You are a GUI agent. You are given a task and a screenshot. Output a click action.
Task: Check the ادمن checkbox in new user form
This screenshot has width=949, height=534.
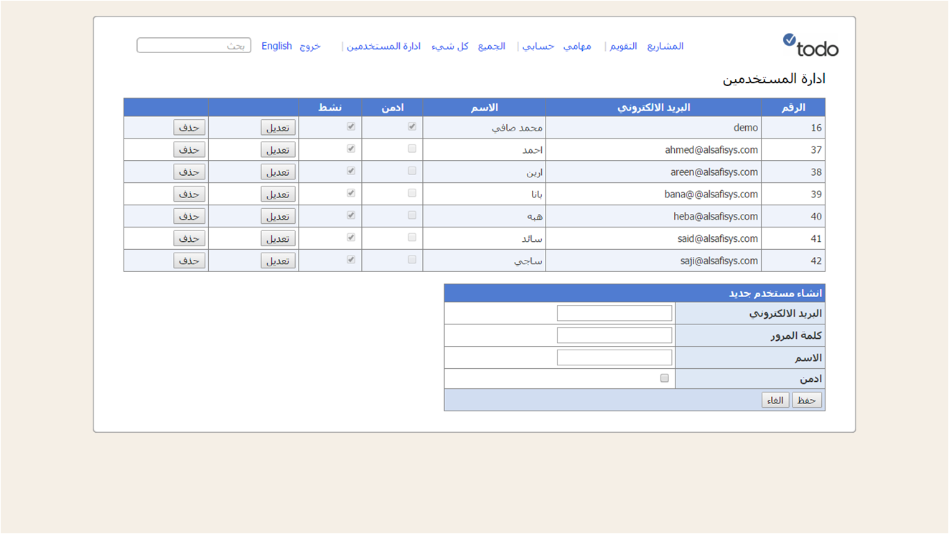point(665,378)
